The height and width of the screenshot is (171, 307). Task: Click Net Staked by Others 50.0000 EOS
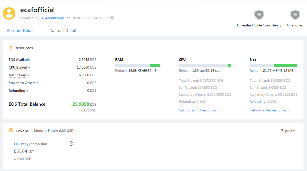click(273, 94)
